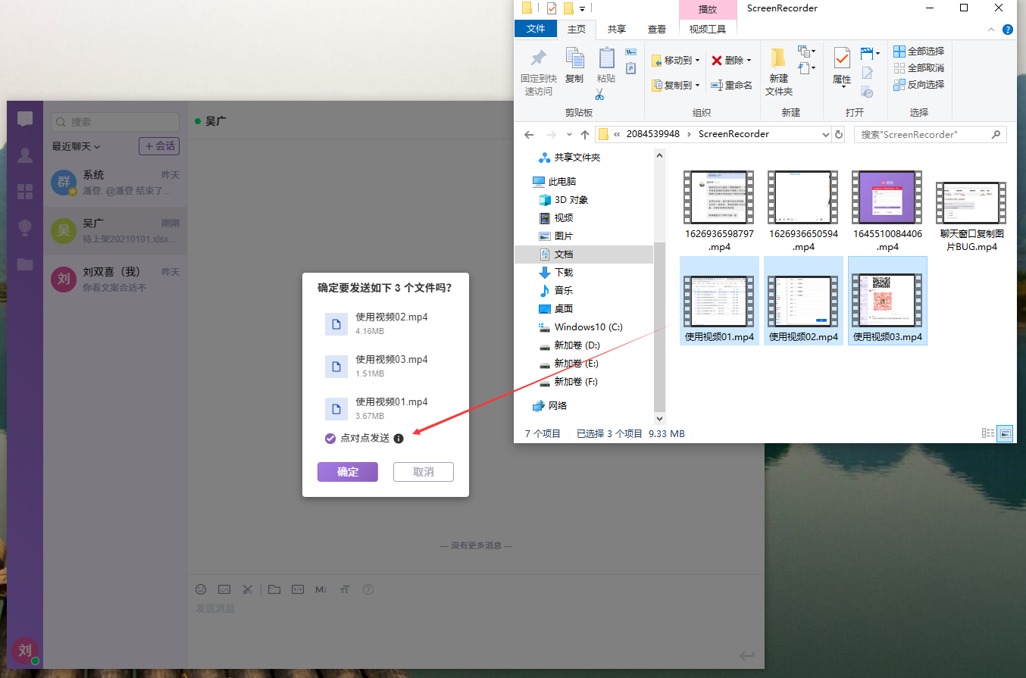Click 全部选择 in ribbon

(x=918, y=51)
